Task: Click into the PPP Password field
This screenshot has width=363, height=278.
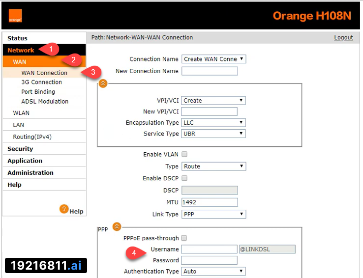Action: point(209,260)
